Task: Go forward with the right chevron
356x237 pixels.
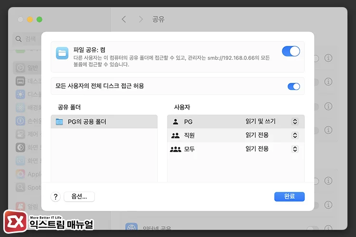Action: click(141, 19)
